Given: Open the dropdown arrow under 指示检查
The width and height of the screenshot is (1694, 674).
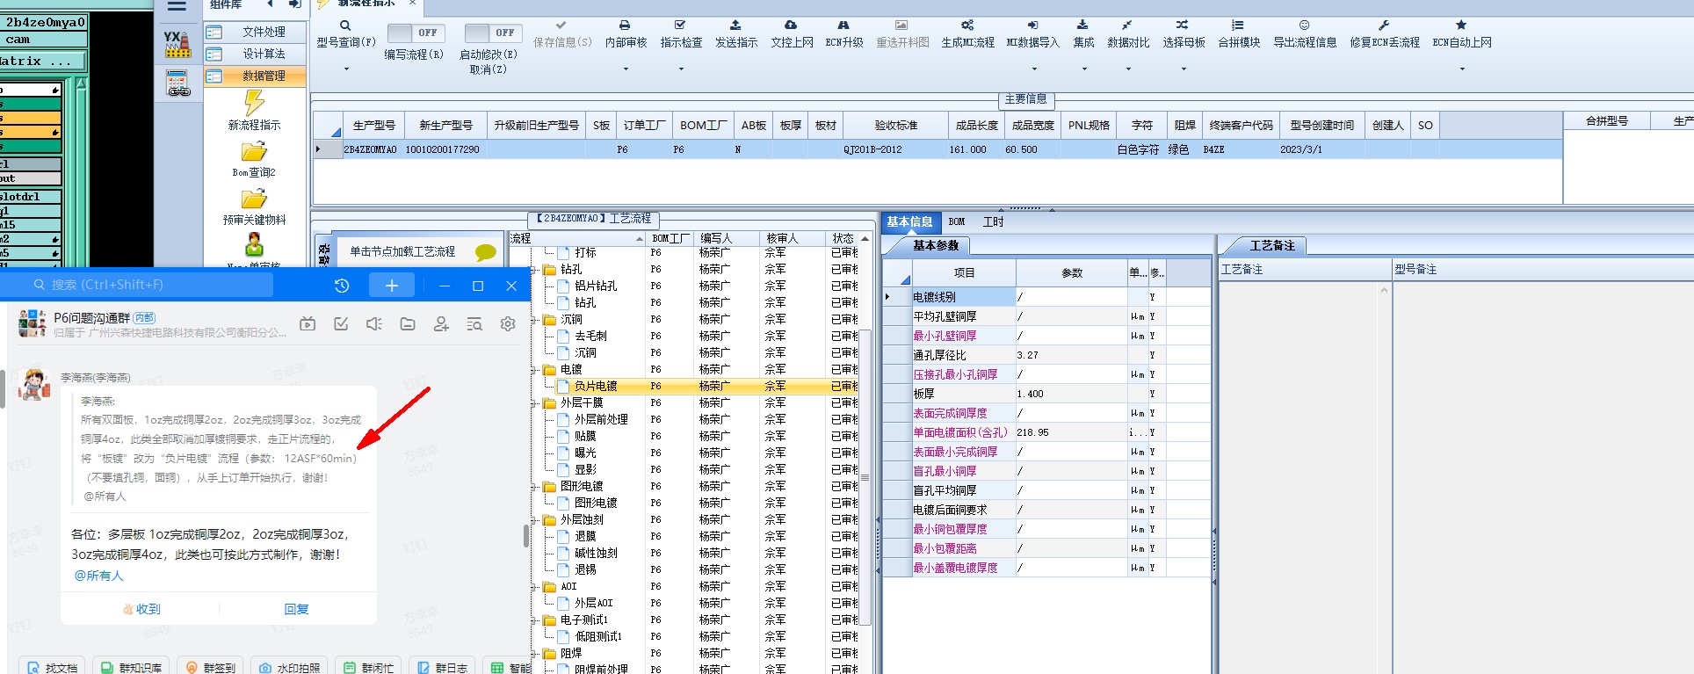Looking at the screenshot, I should [x=681, y=69].
